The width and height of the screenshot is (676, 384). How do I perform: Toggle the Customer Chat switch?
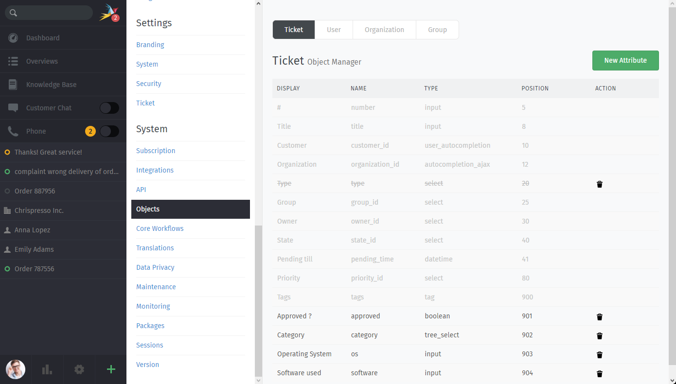click(x=109, y=108)
